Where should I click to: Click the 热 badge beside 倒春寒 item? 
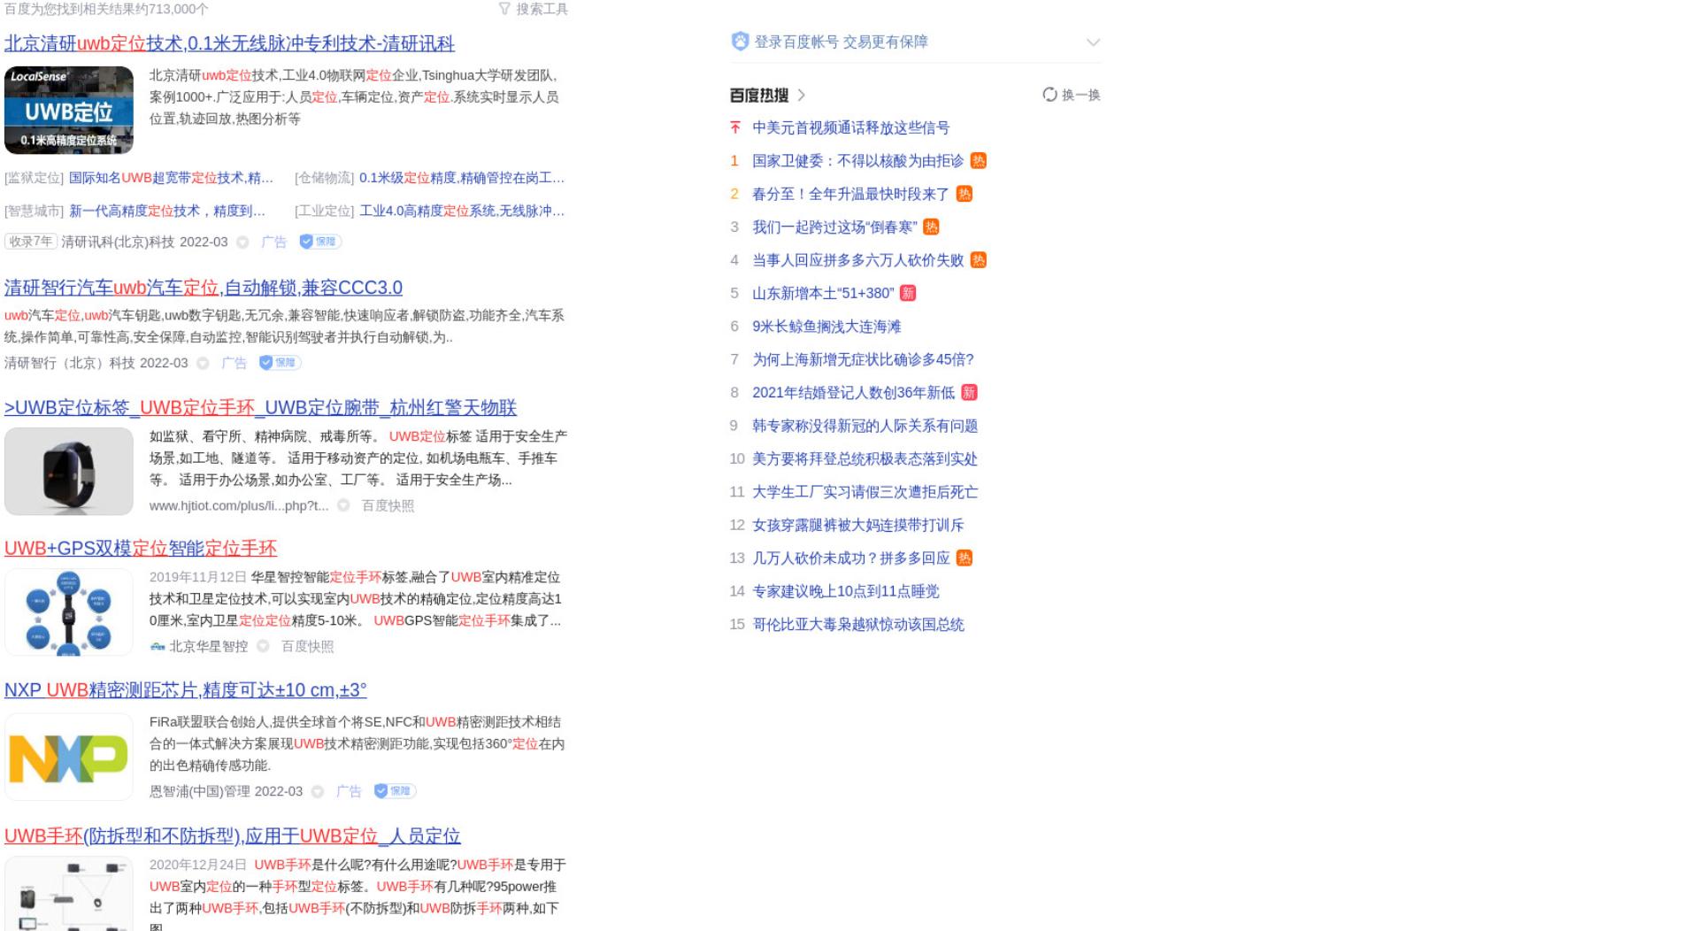point(931,227)
